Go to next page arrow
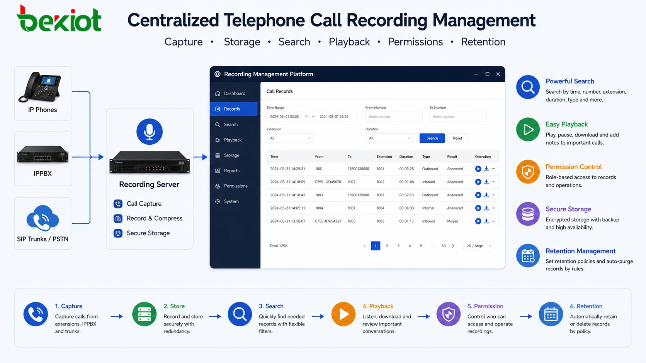This screenshot has height=363, width=646. 453,246
